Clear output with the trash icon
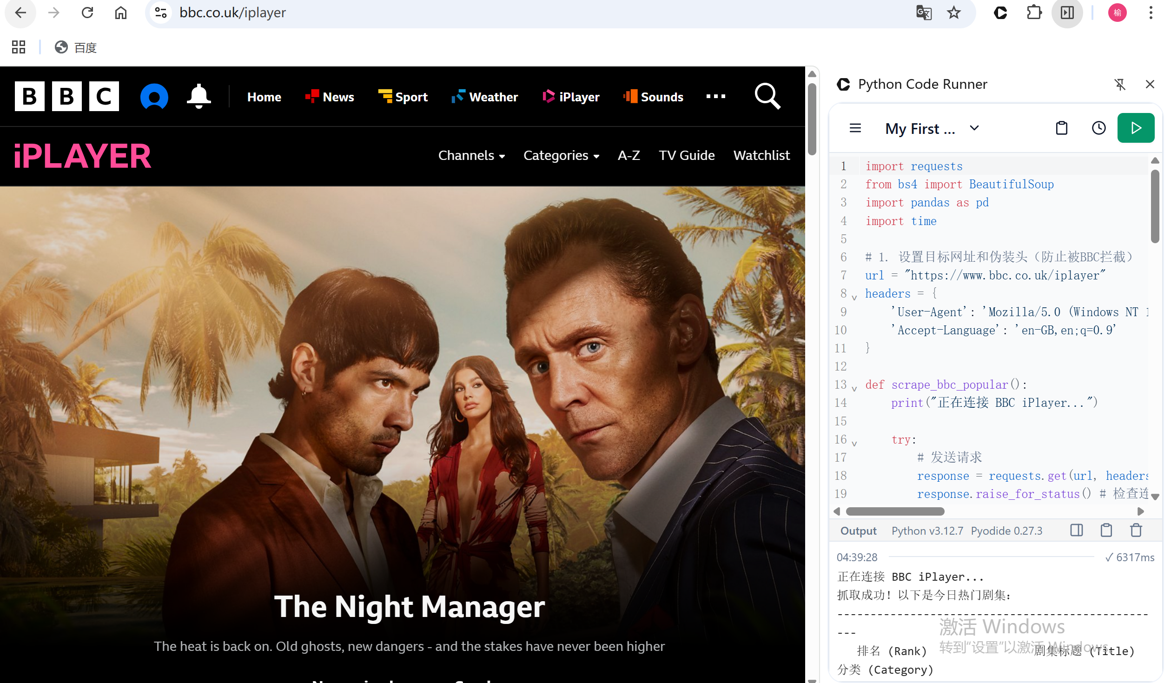The image size is (1171, 683). 1136,530
